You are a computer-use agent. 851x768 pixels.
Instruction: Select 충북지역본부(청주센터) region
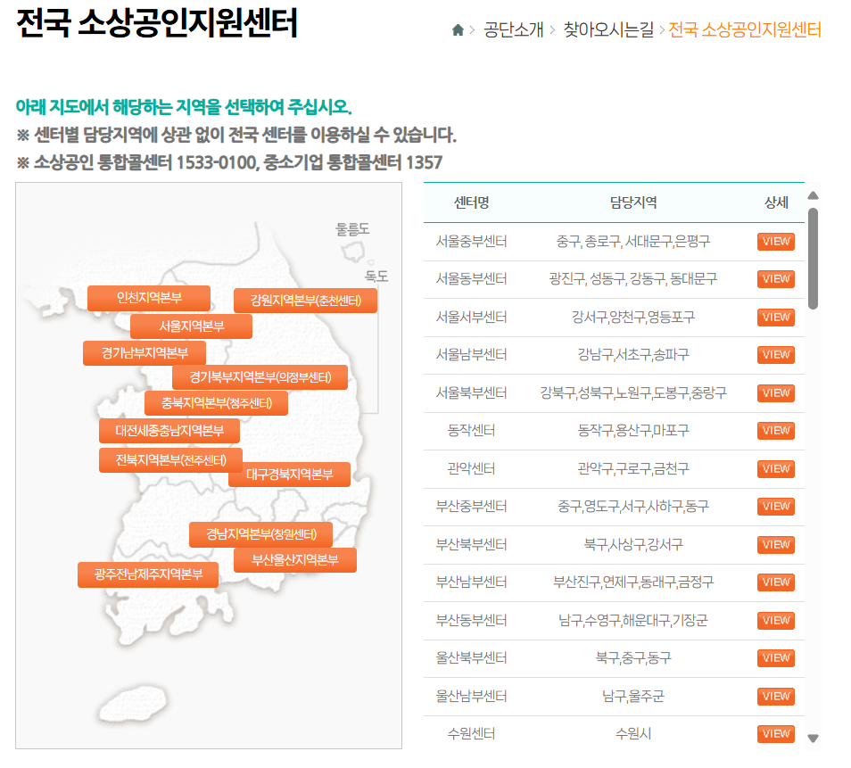click(x=216, y=402)
